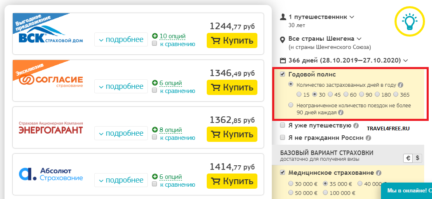Click the Absolut Strakhovanie logo
The image size is (432, 199).
(x=51, y=174)
